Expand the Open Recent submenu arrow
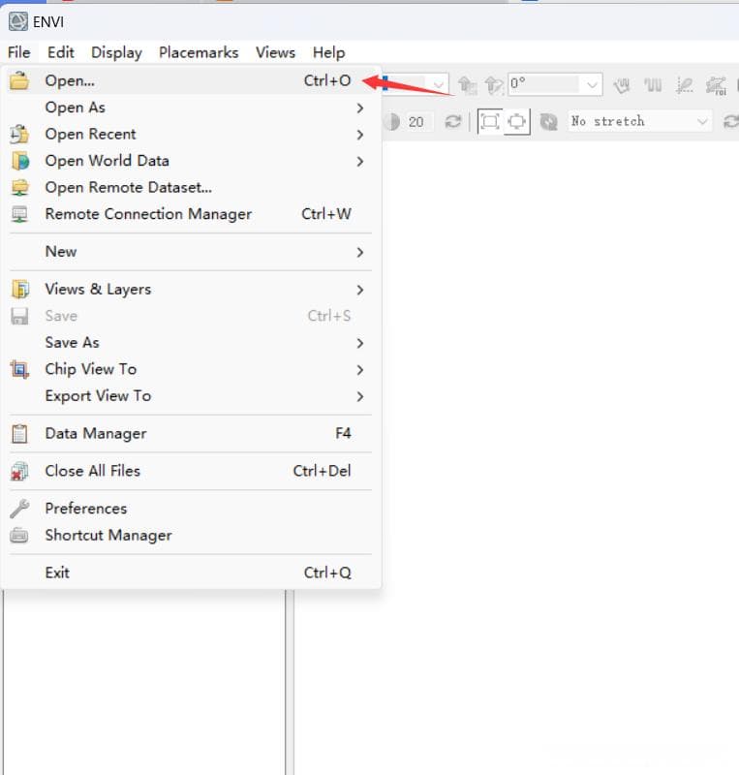Viewport: 739px width, 775px height. pos(360,135)
